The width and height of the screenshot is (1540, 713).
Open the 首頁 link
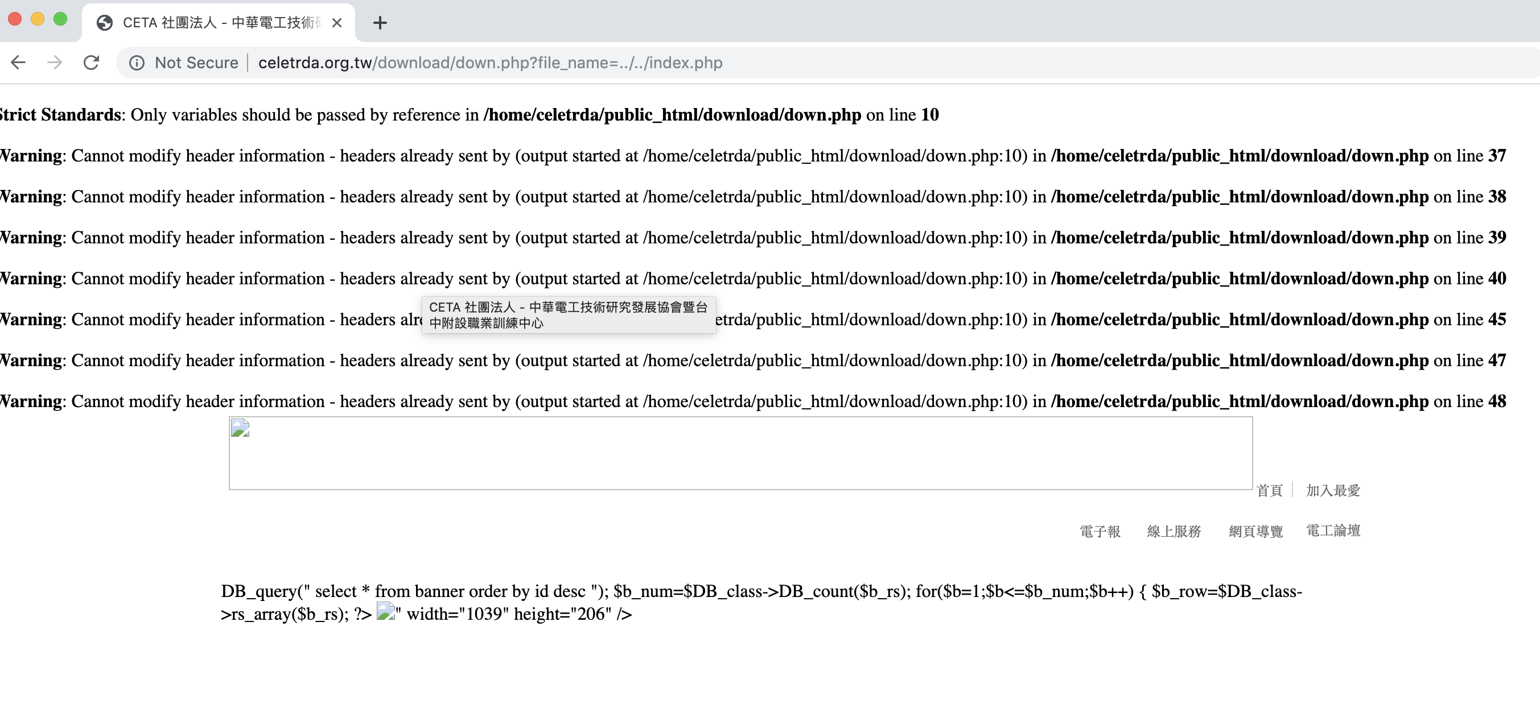[1269, 490]
